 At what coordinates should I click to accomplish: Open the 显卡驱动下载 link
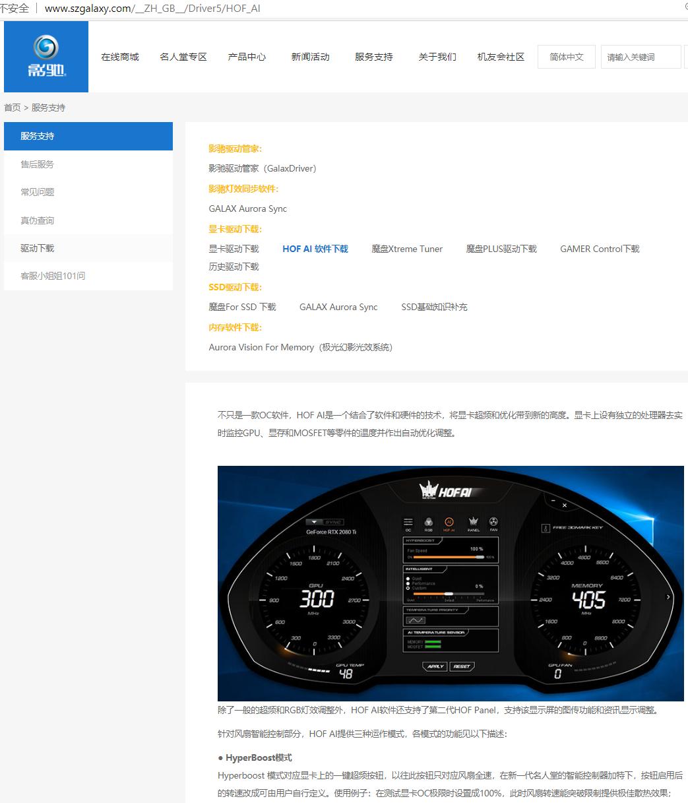coord(234,249)
